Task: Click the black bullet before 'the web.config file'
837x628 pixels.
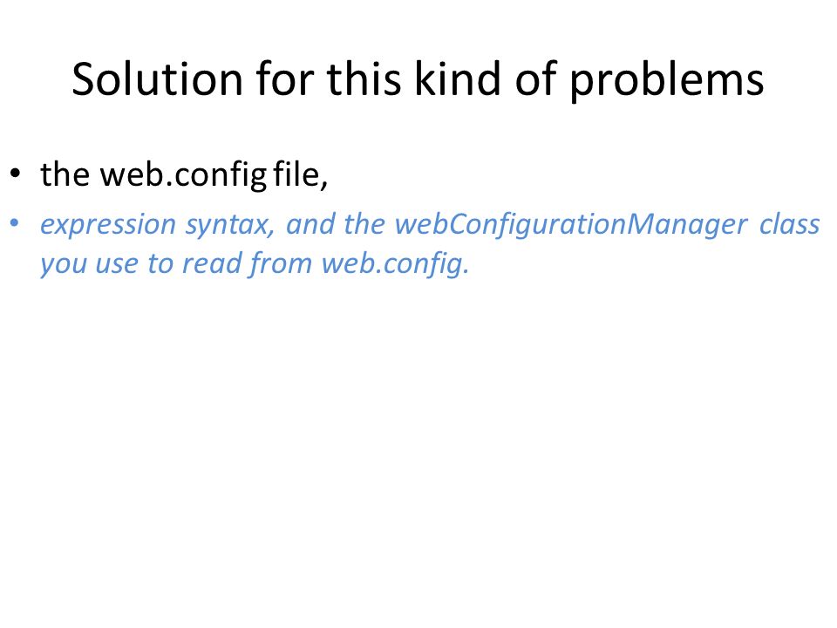Action: click(x=15, y=174)
